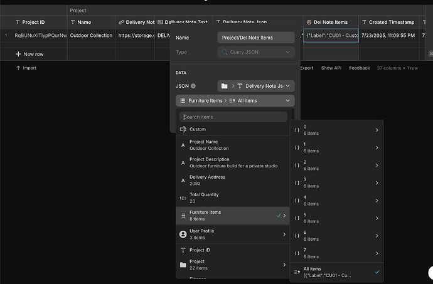Click the https://storage delivery note cell
The height and width of the screenshot is (284, 433).
tap(136, 35)
